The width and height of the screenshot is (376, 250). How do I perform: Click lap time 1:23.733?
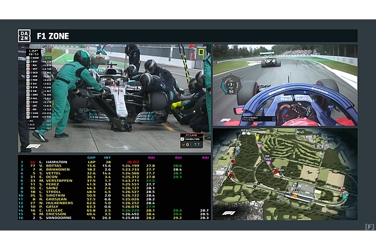coord(130,170)
